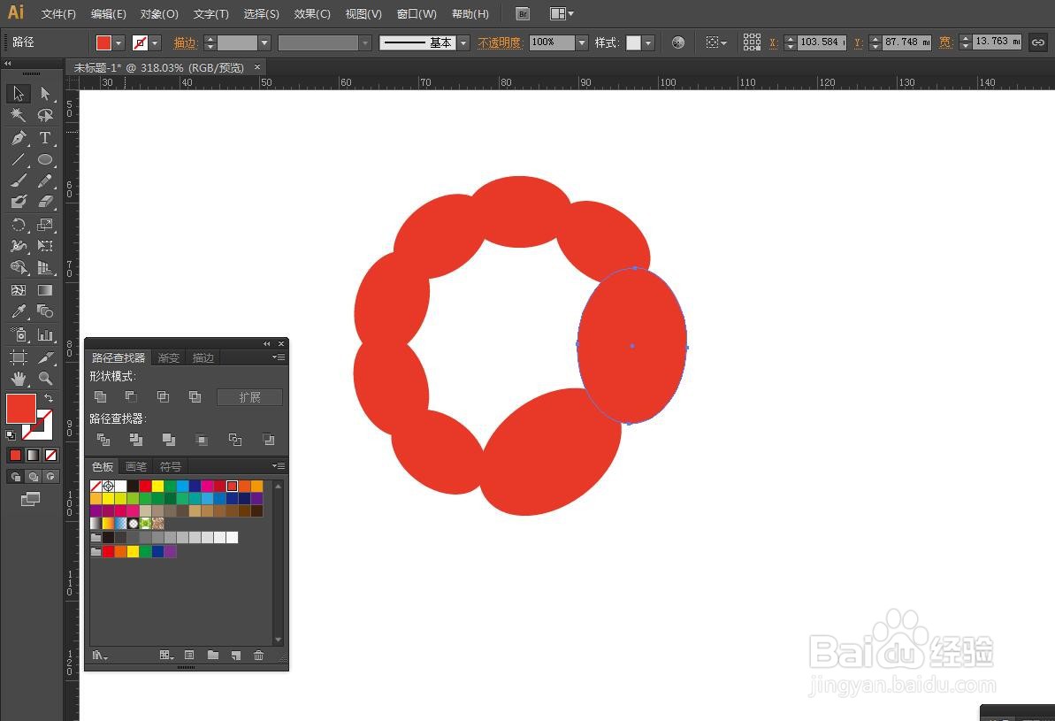Image resolution: width=1055 pixels, height=721 pixels.
Task: Pick the Magic Wand tool
Action: pyautogui.click(x=19, y=115)
